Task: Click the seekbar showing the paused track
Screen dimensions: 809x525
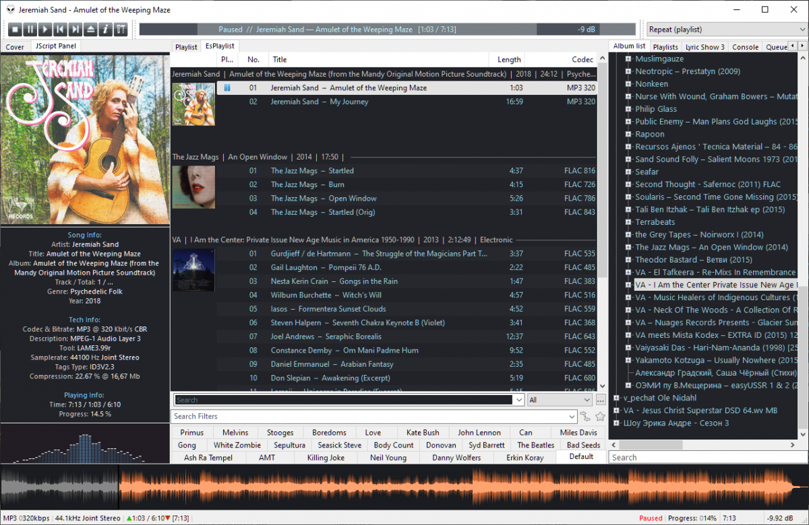Action: point(387,30)
